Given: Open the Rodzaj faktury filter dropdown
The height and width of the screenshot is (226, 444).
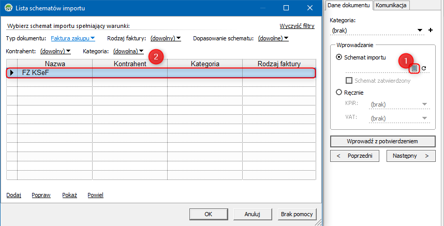Looking at the screenshot, I should pos(166,38).
